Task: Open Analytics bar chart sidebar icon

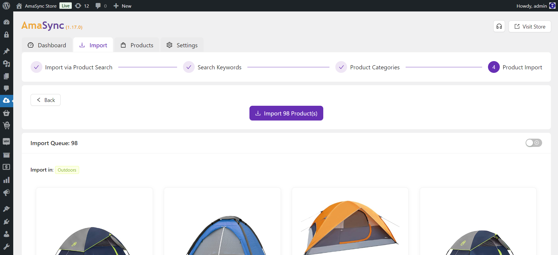Action: point(6,180)
